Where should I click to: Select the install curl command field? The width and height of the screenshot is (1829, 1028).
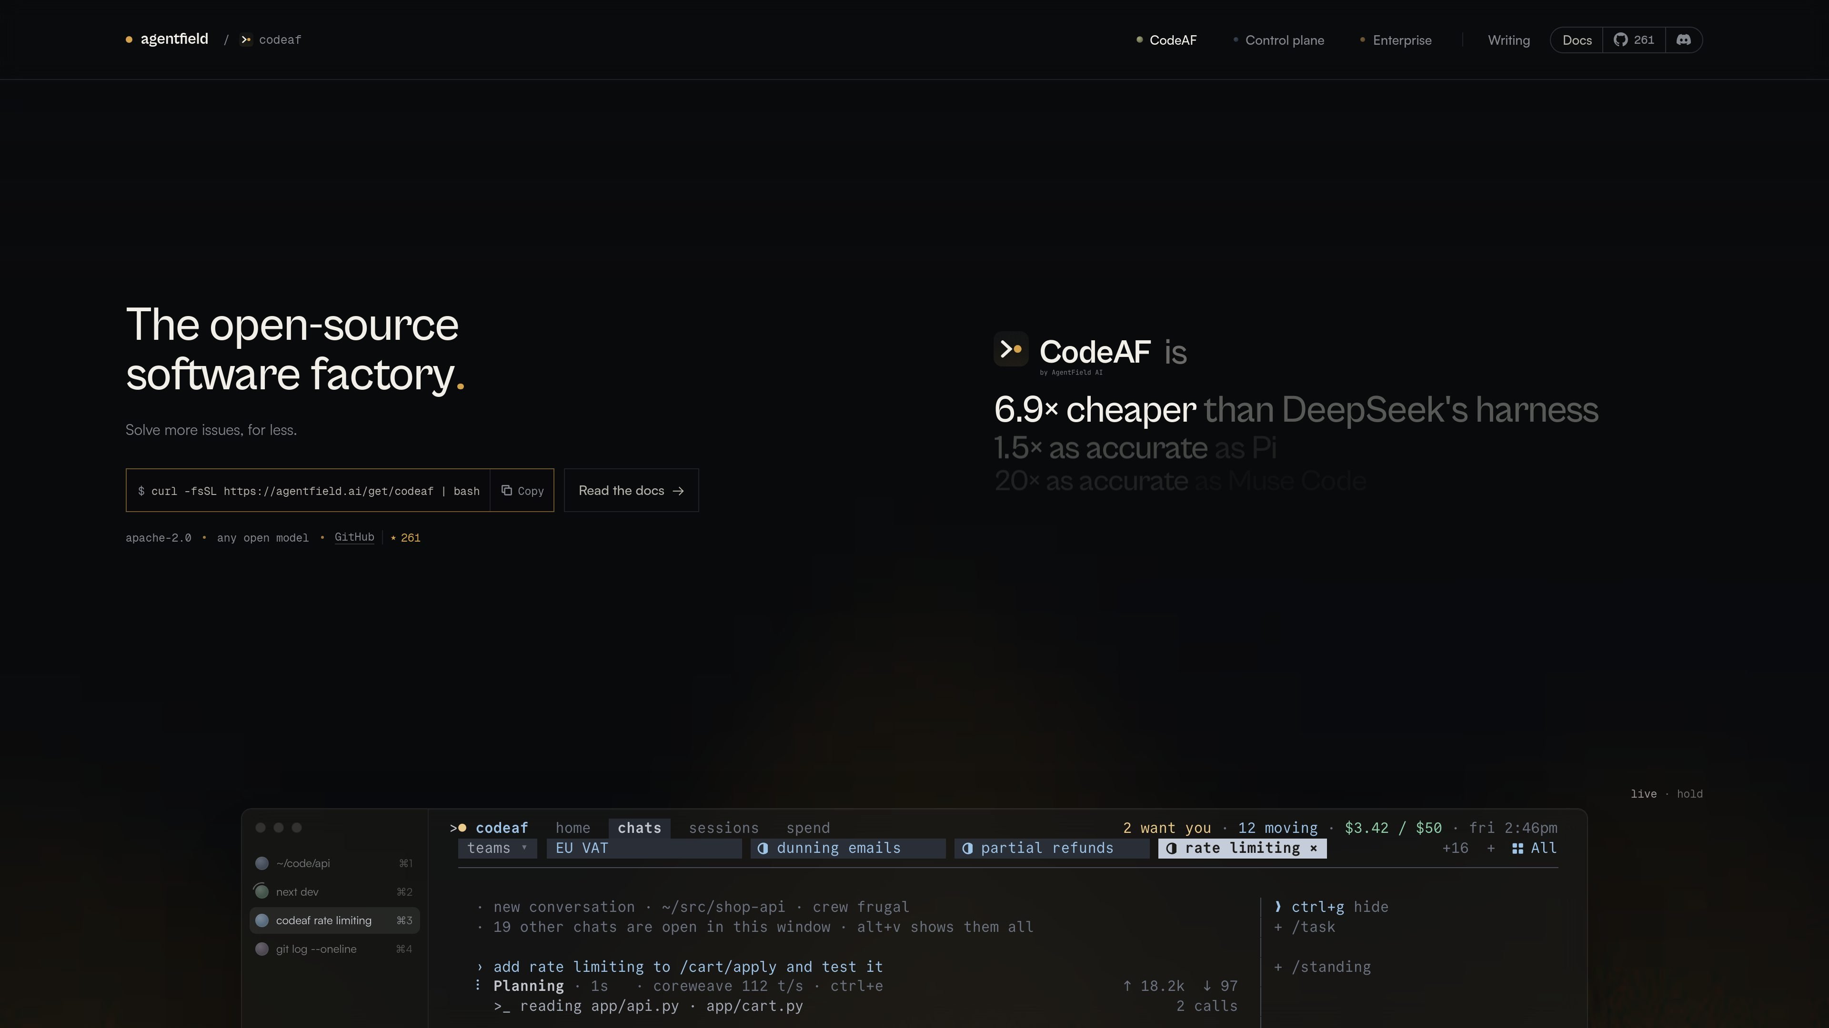309,491
